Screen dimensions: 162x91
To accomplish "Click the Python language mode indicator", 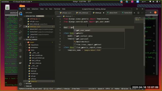I will [117, 89].
